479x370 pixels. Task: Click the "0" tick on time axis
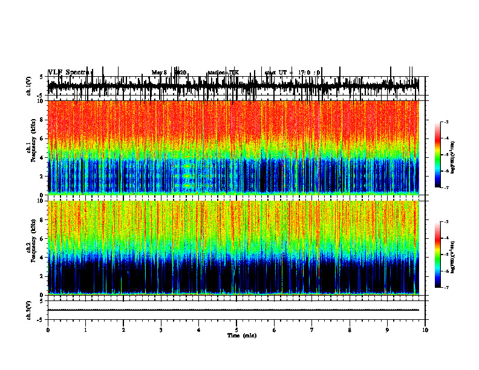click(x=48, y=330)
